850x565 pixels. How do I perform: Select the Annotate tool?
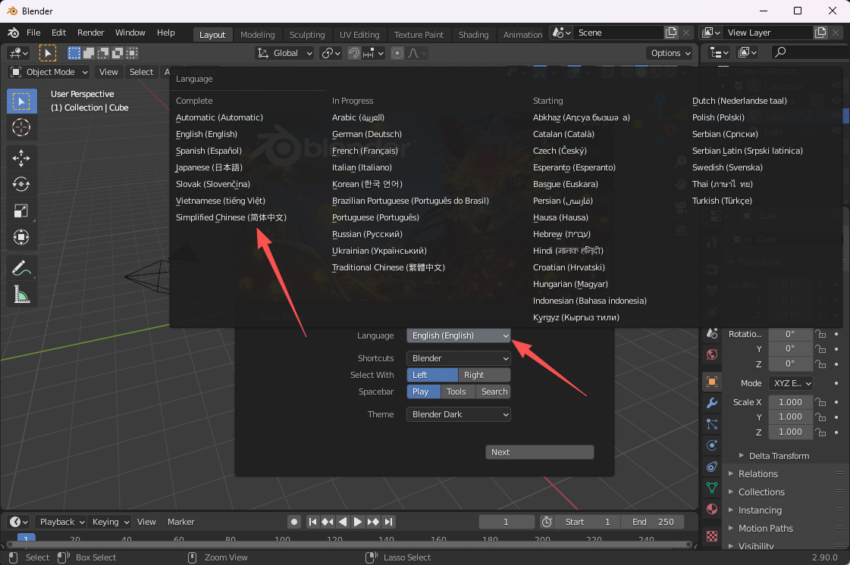pos(21,267)
